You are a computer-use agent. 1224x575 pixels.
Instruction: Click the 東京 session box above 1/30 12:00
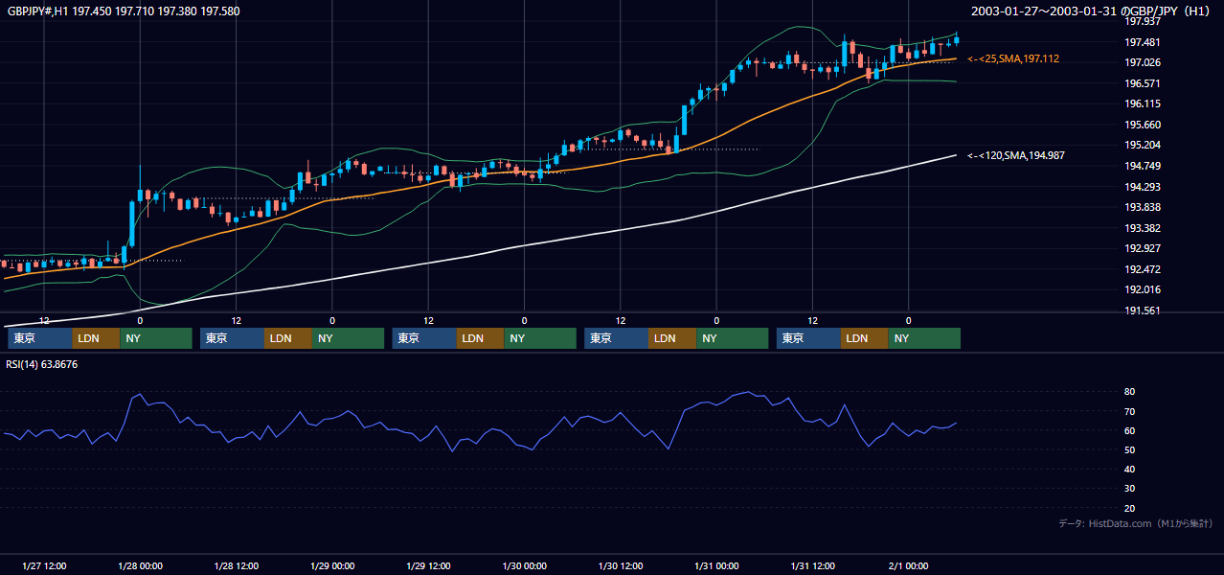(x=617, y=338)
